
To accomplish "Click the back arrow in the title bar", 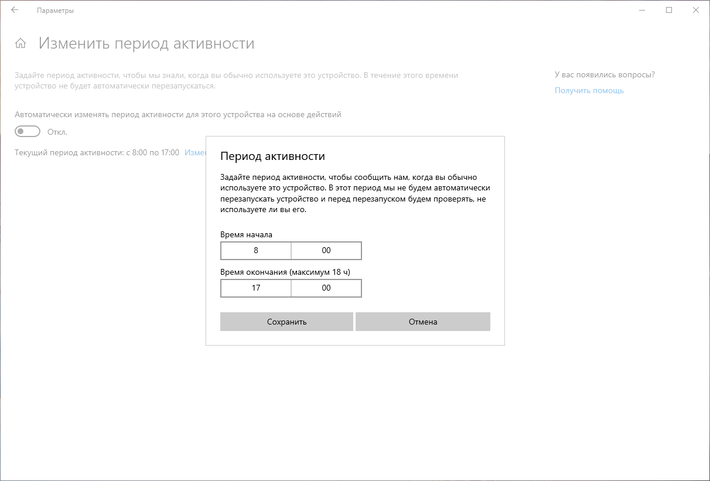I will point(15,10).
